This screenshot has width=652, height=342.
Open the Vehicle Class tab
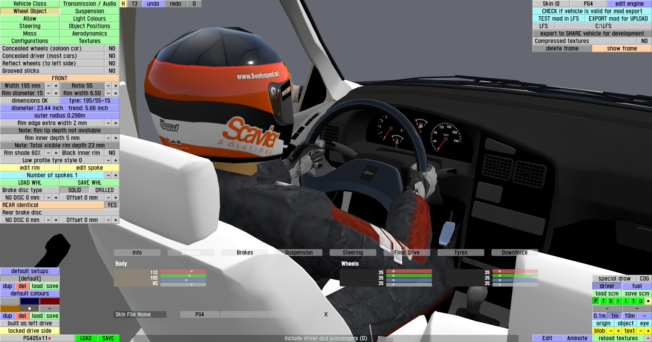coord(30,4)
